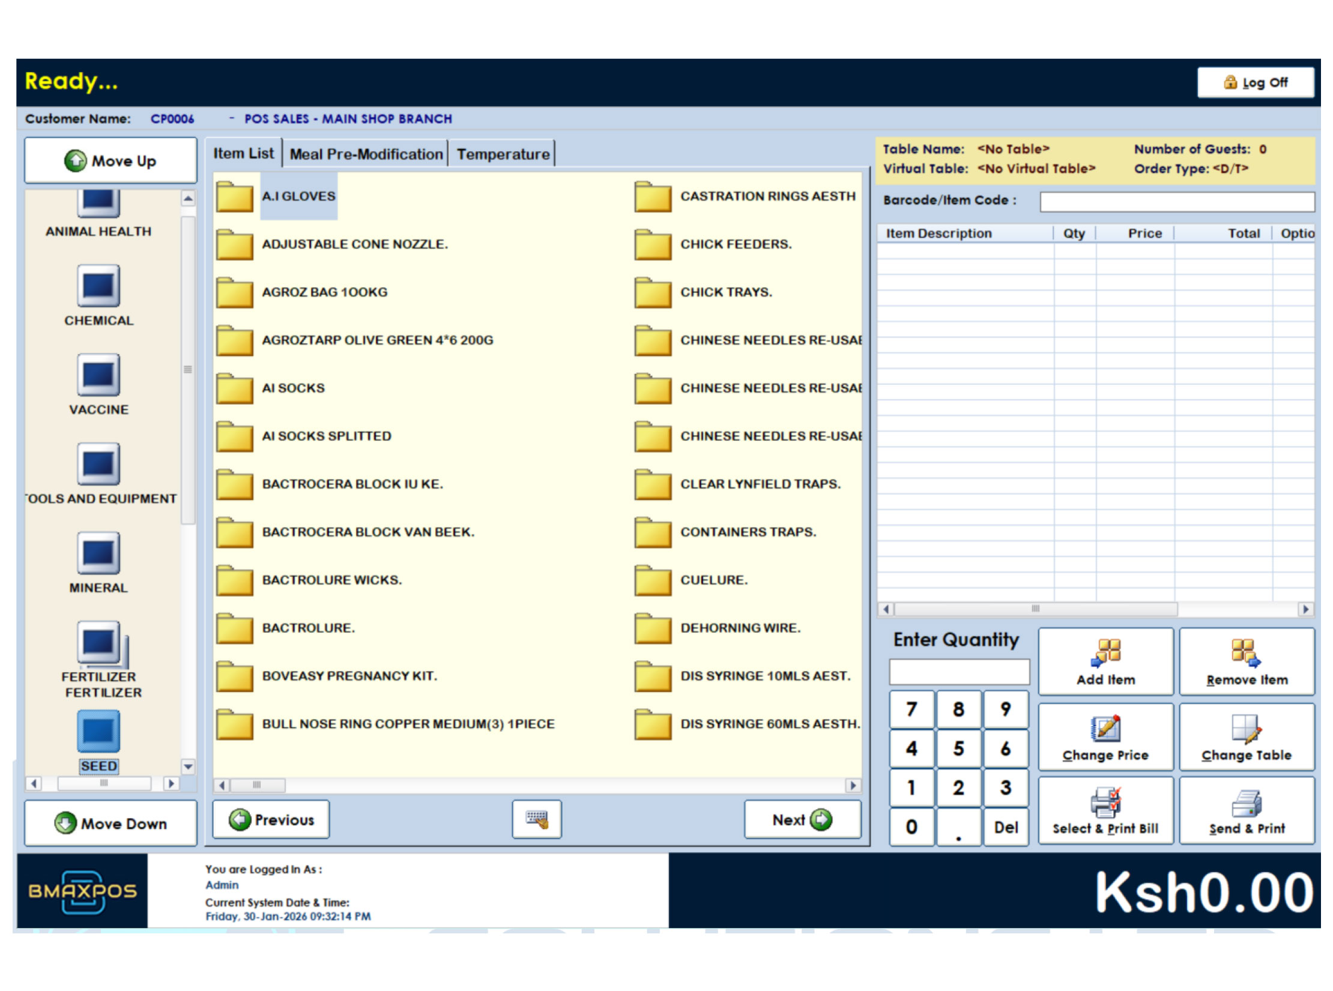Viewport: 1333px width, 991px height.
Task: Open the CUELURE. item folder
Action: (653, 580)
